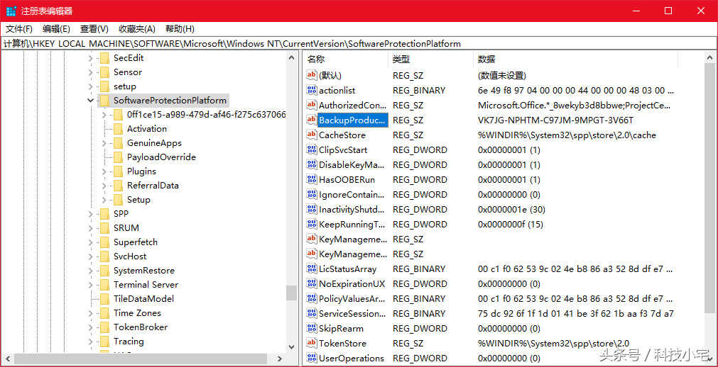Select the Tracing key
This screenshot has height=367, width=718.
pyautogui.click(x=129, y=341)
